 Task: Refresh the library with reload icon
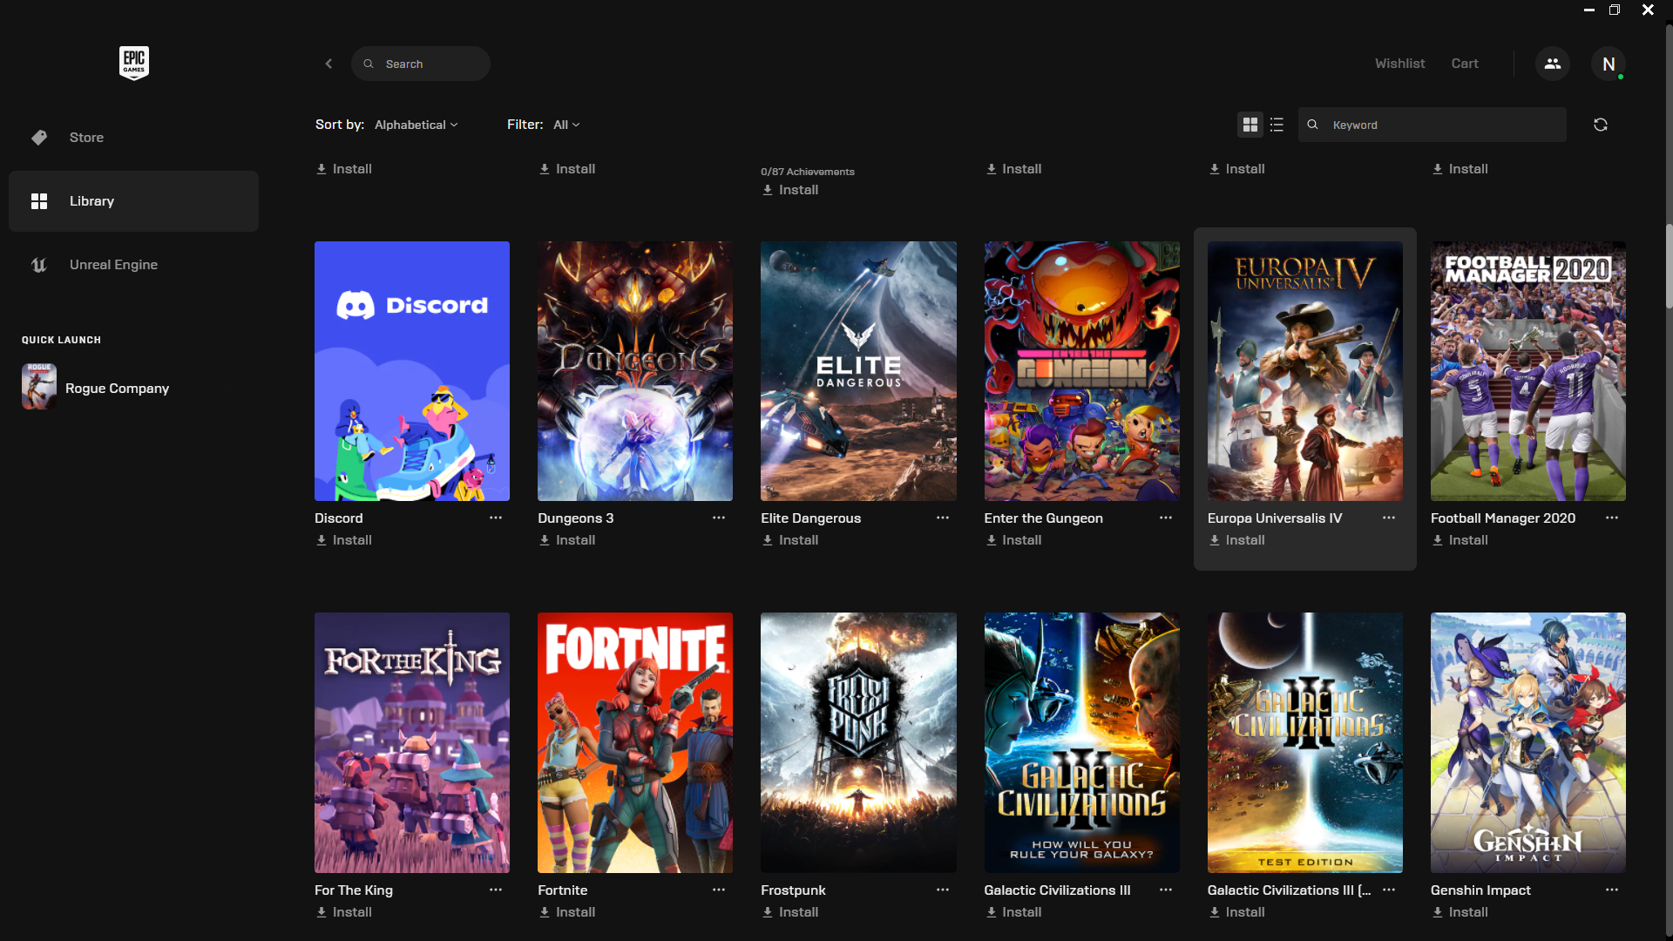[1600, 125]
